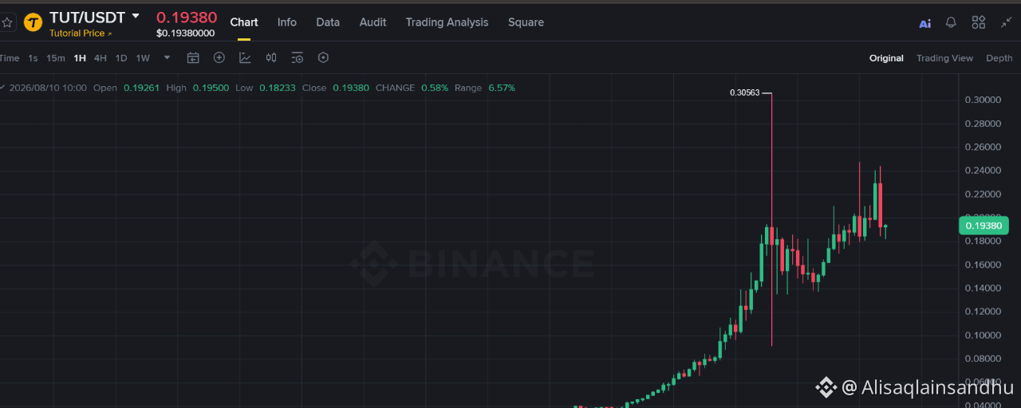This screenshot has height=408, width=1021.
Task: Open the layout widgets grid icon
Action: [x=979, y=22]
